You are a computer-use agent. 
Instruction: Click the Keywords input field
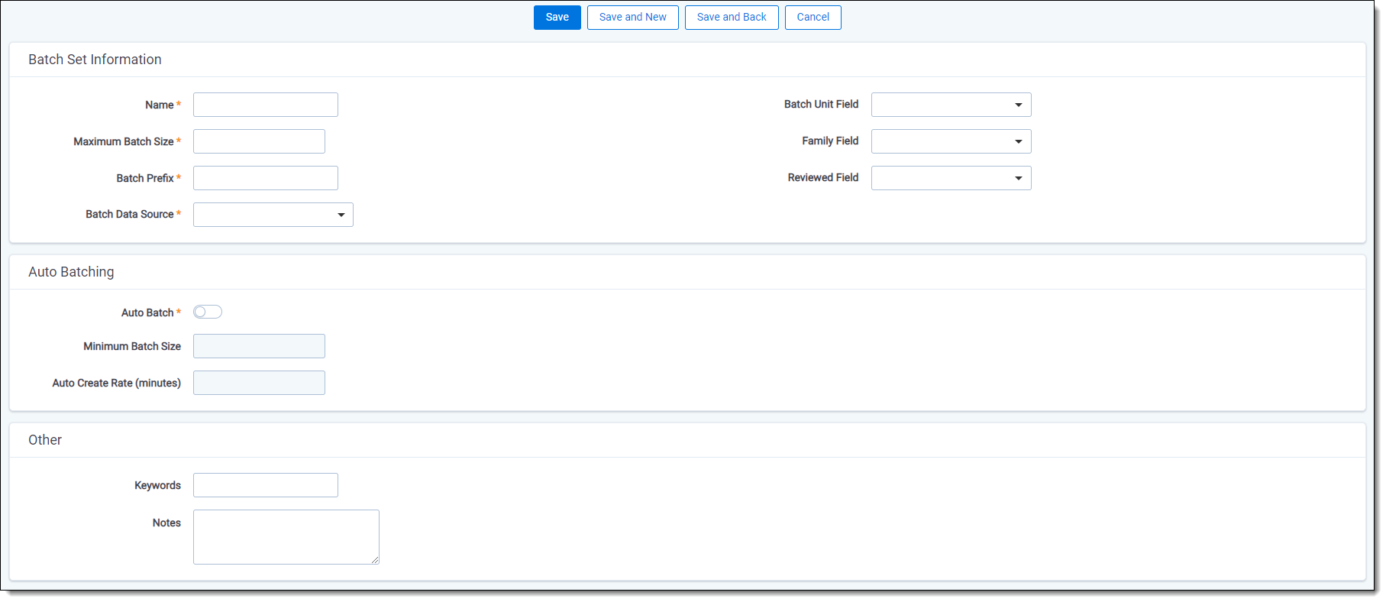[265, 485]
